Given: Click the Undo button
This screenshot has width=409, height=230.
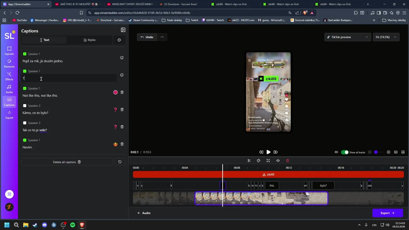Looking at the screenshot, I should (147, 37).
